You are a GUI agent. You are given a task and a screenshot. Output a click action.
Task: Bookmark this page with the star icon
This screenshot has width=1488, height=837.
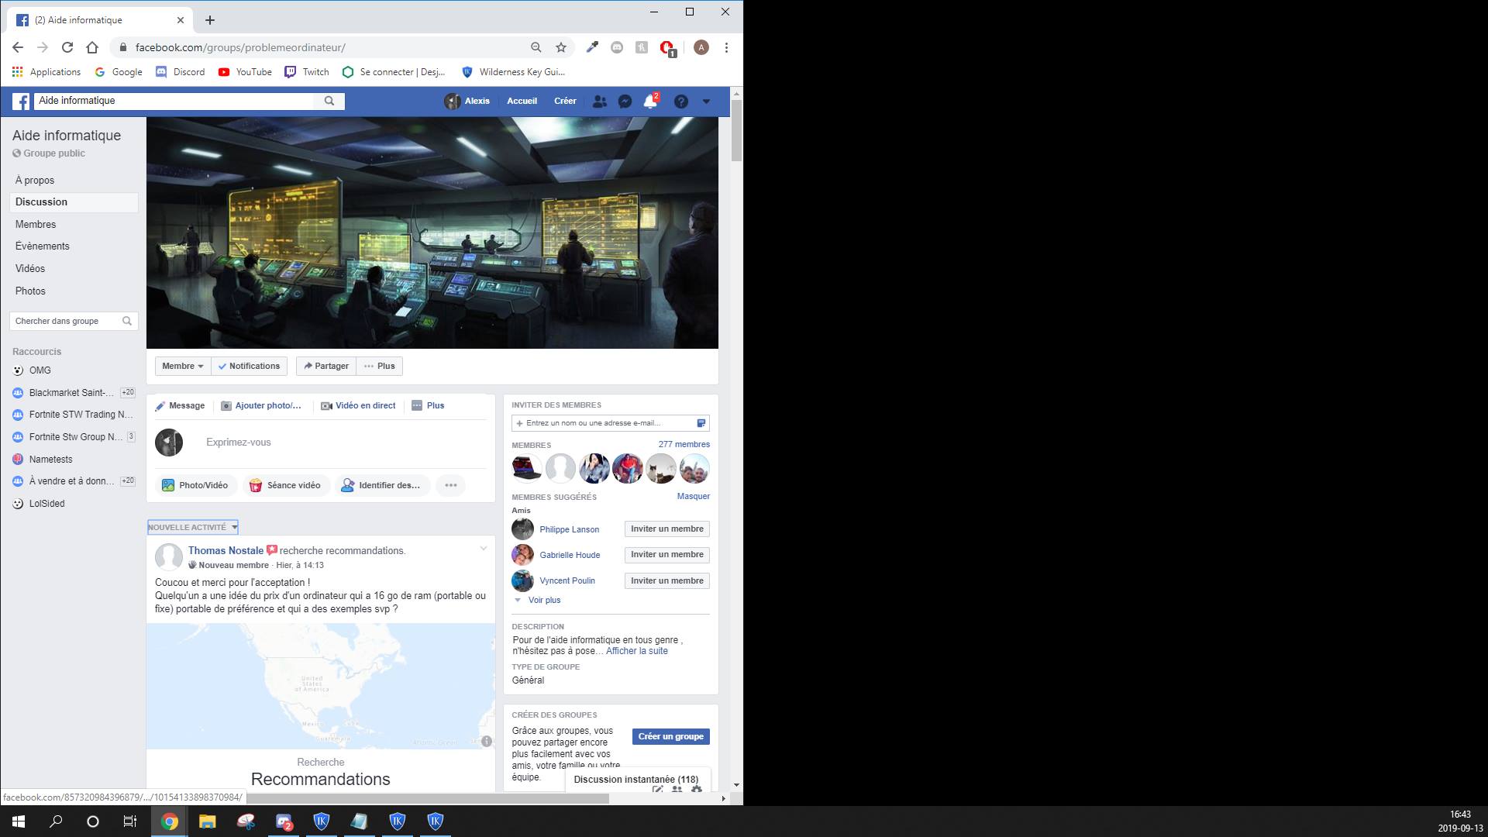pyautogui.click(x=561, y=47)
